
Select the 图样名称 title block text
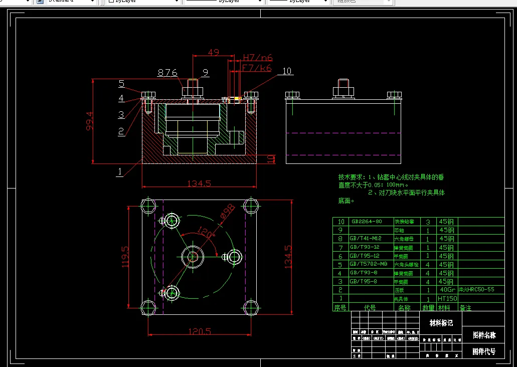click(484, 335)
